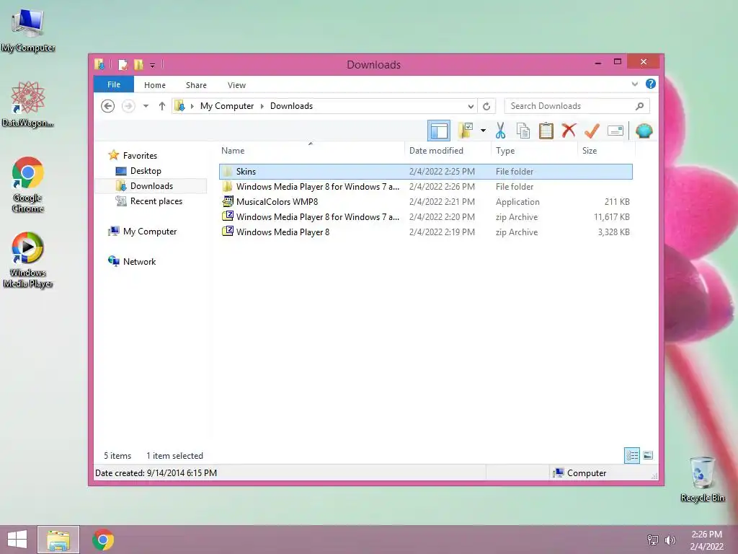Open the Customize Quick Access Toolbar dropdown
The image size is (738, 554).
[153, 65]
